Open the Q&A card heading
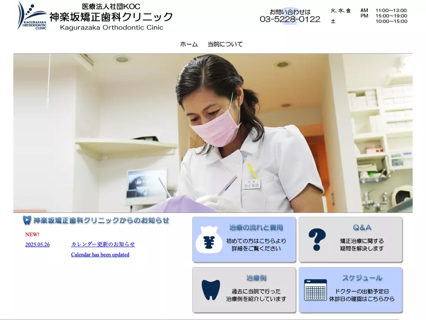This screenshot has width=426, height=320. (x=362, y=227)
